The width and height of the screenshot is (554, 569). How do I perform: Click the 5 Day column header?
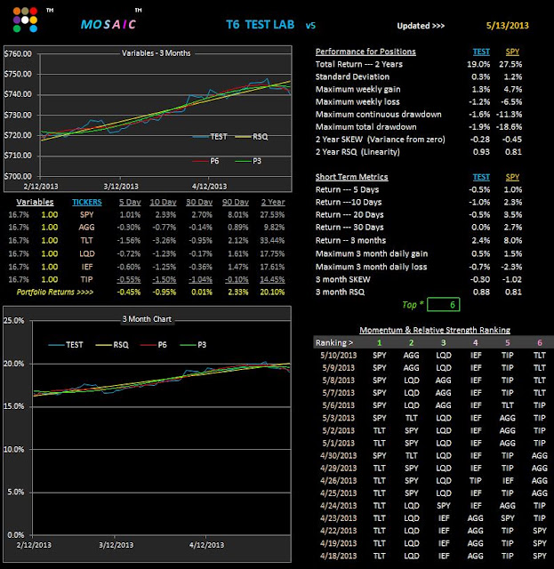click(x=130, y=202)
